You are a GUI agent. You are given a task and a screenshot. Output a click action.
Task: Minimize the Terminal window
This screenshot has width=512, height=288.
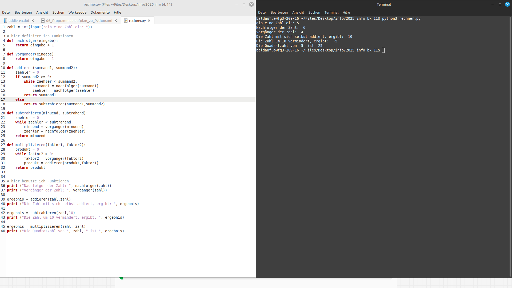(x=493, y=4)
